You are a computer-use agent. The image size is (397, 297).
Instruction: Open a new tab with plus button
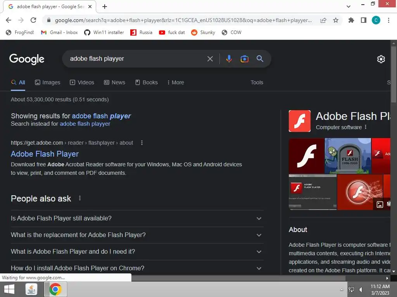coord(105,7)
